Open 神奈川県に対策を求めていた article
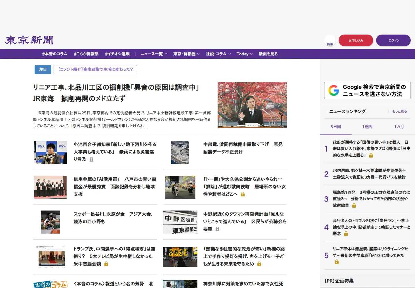415x288 pixels. pos(243,284)
